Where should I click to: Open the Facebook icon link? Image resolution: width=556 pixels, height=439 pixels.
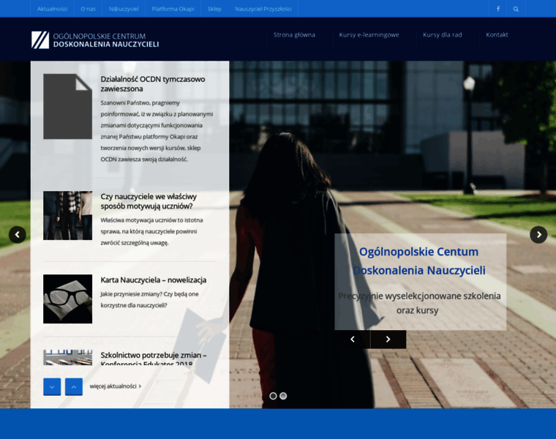(x=498, y=9)
